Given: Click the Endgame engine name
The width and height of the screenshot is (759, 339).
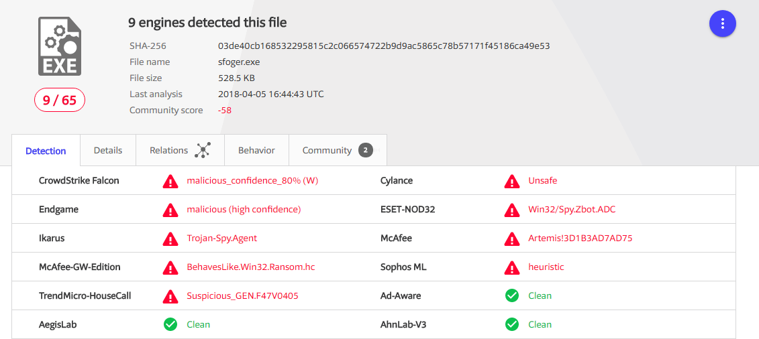Looking at the screenshot, I should coord(58,209).
